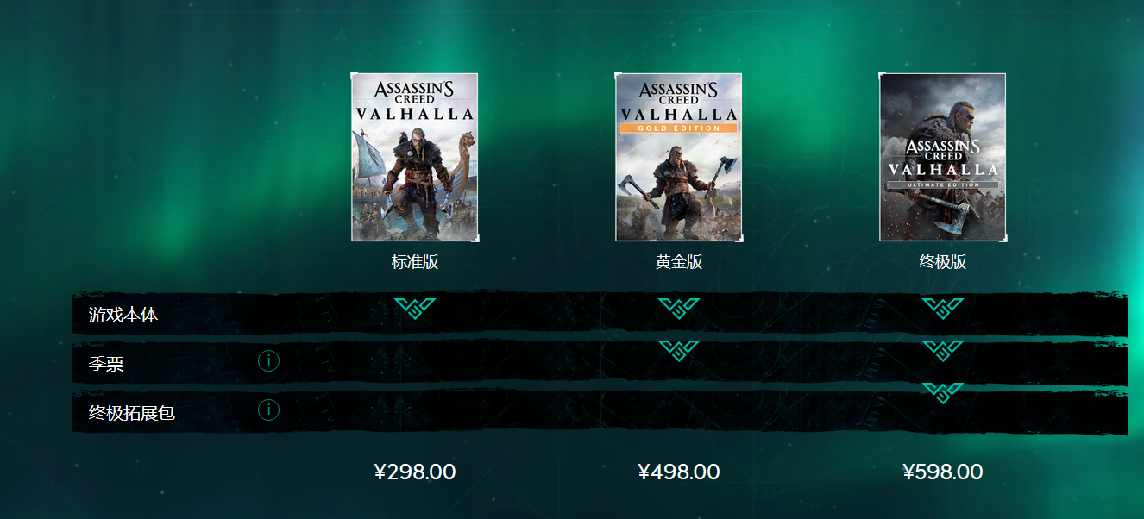The height and width of the screenshot is (519, 1144).
Task: Click the ¥598.00 price
Action: (x=943, y=472)
